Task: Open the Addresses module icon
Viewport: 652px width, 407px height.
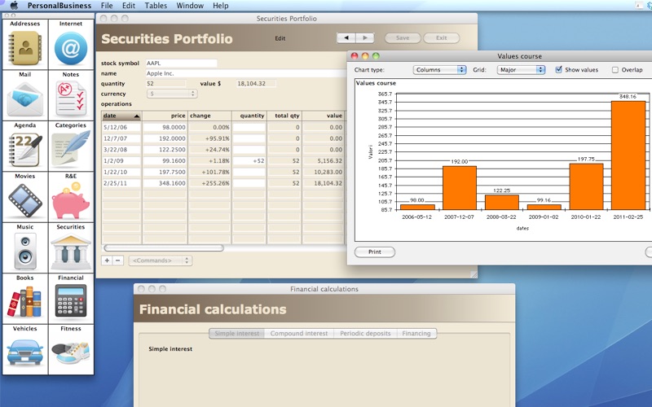Action: (25, 49)
